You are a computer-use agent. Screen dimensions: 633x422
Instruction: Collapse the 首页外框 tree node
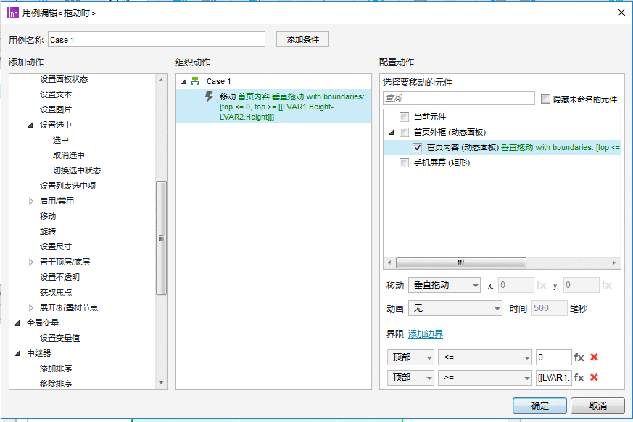click(392, 132)
